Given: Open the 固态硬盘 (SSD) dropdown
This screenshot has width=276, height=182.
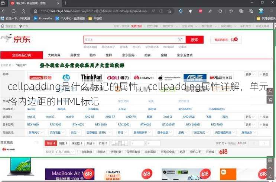Looking at the screenshot, I should [98, 132].
